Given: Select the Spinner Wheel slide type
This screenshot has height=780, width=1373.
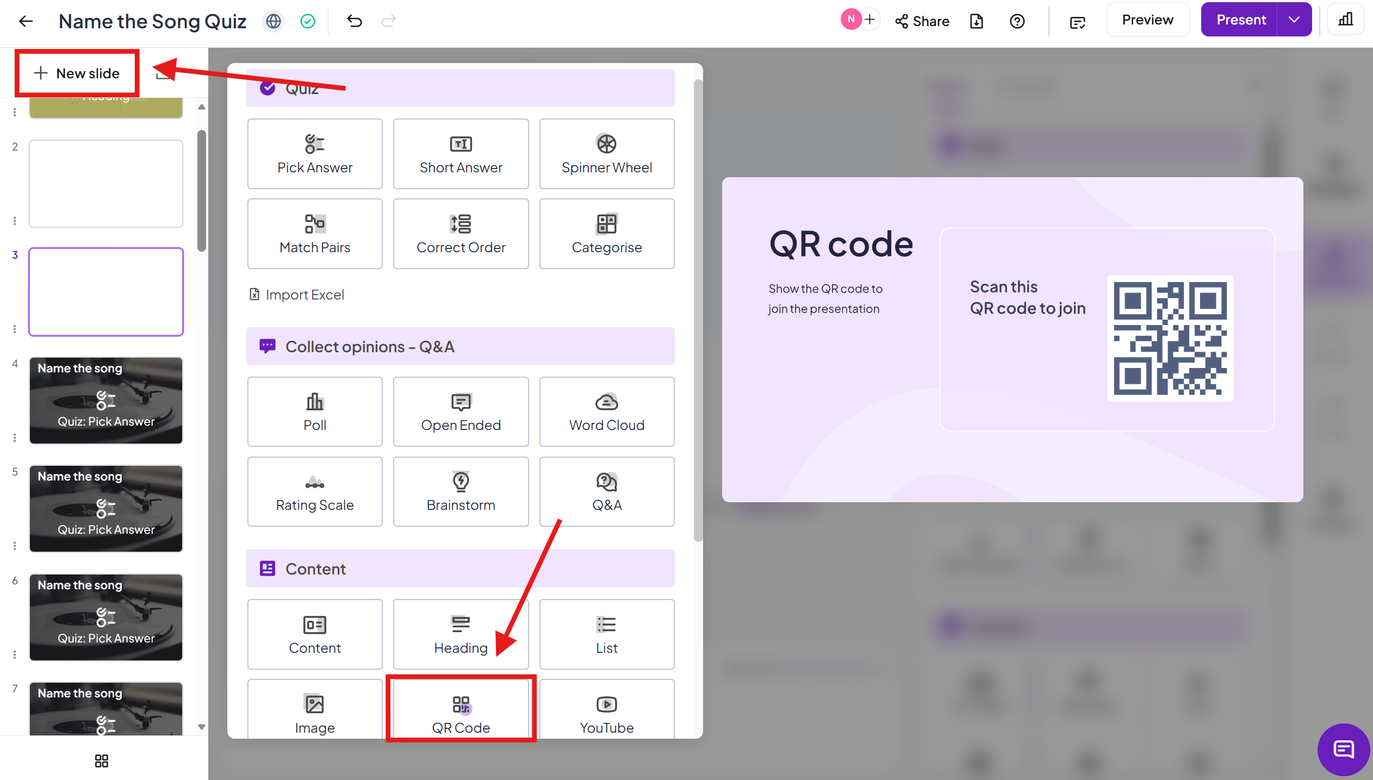Looking at the screenshot, I should 607,154.
